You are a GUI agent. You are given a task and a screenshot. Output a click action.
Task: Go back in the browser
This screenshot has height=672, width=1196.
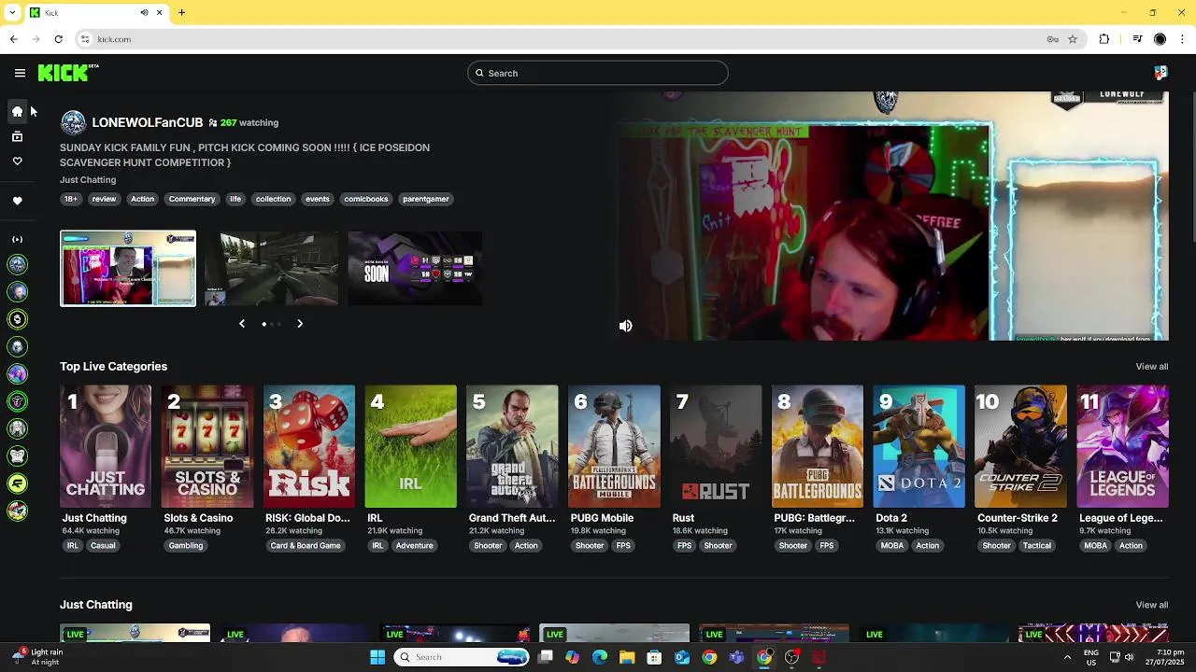[x=13, y=39]
